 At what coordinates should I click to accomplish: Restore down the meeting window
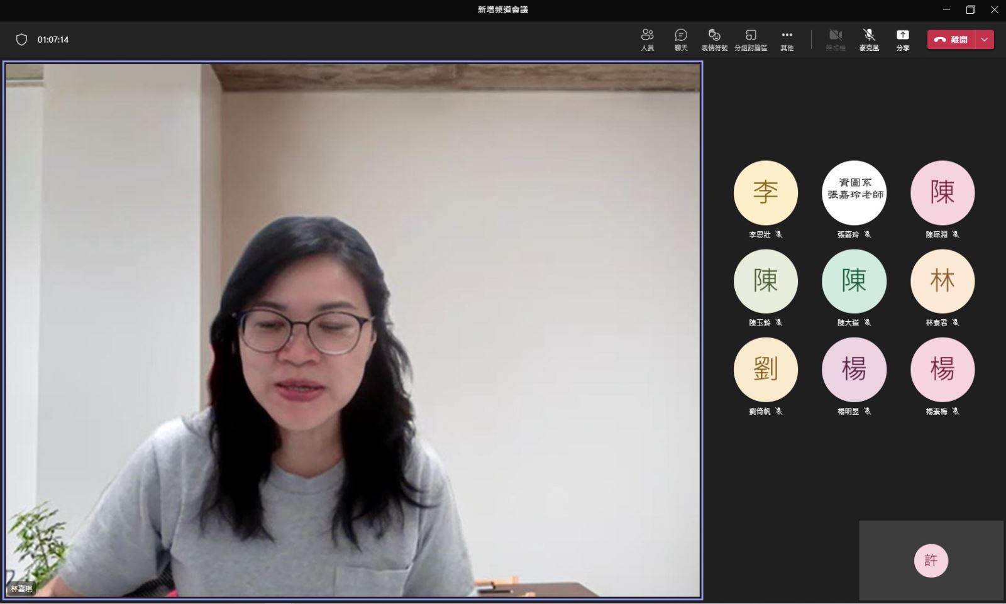click(970, 9)
